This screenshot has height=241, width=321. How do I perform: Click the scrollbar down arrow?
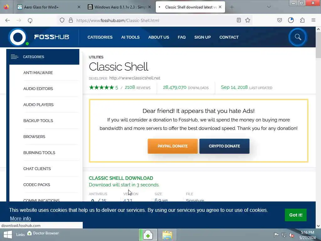(x=318, y=226)
